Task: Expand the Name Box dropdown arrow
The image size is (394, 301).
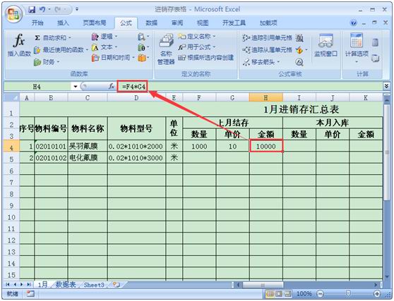Action: [x=75, y=87]
